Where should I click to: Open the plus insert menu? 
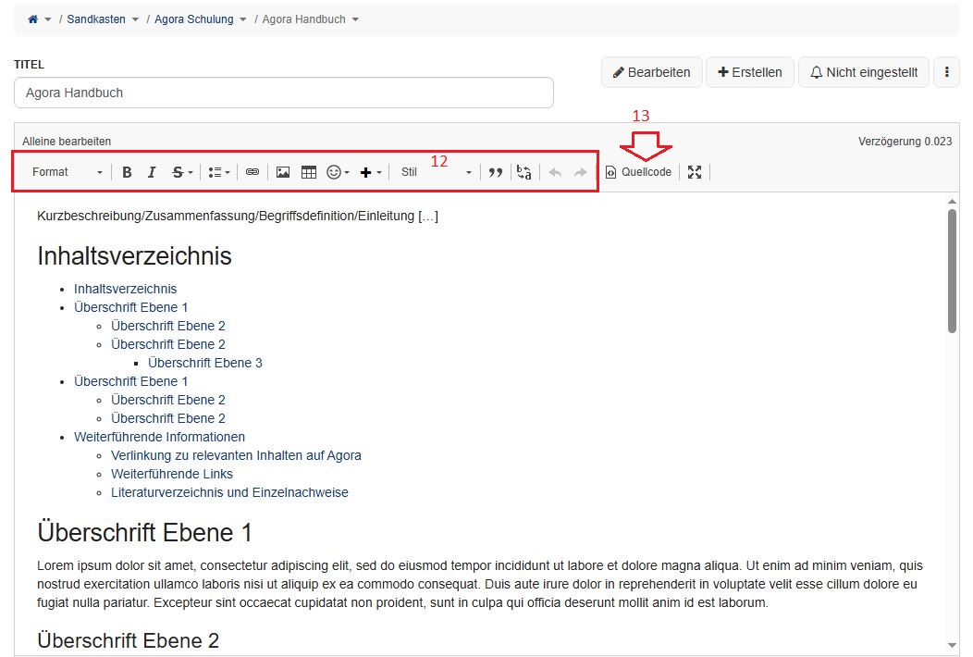click(x=370, y=172)
